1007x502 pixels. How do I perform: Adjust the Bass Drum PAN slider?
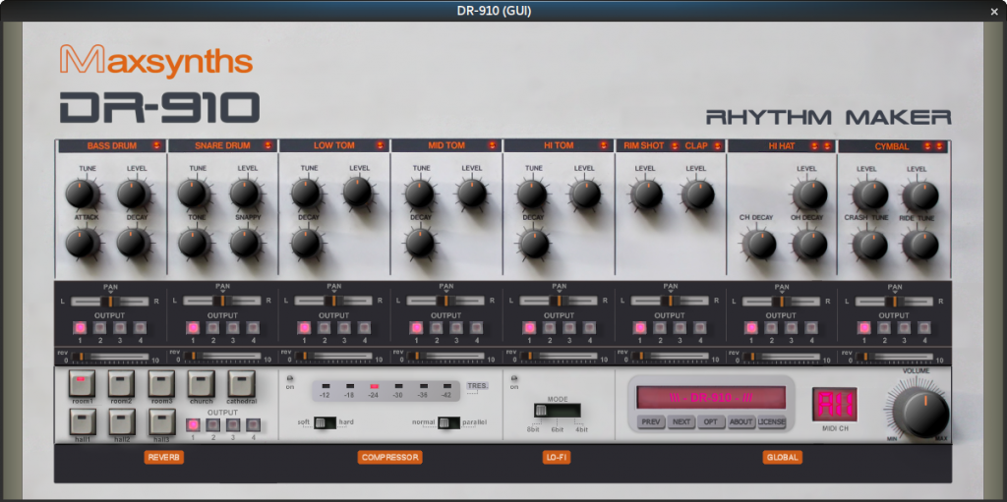point(110,301)
